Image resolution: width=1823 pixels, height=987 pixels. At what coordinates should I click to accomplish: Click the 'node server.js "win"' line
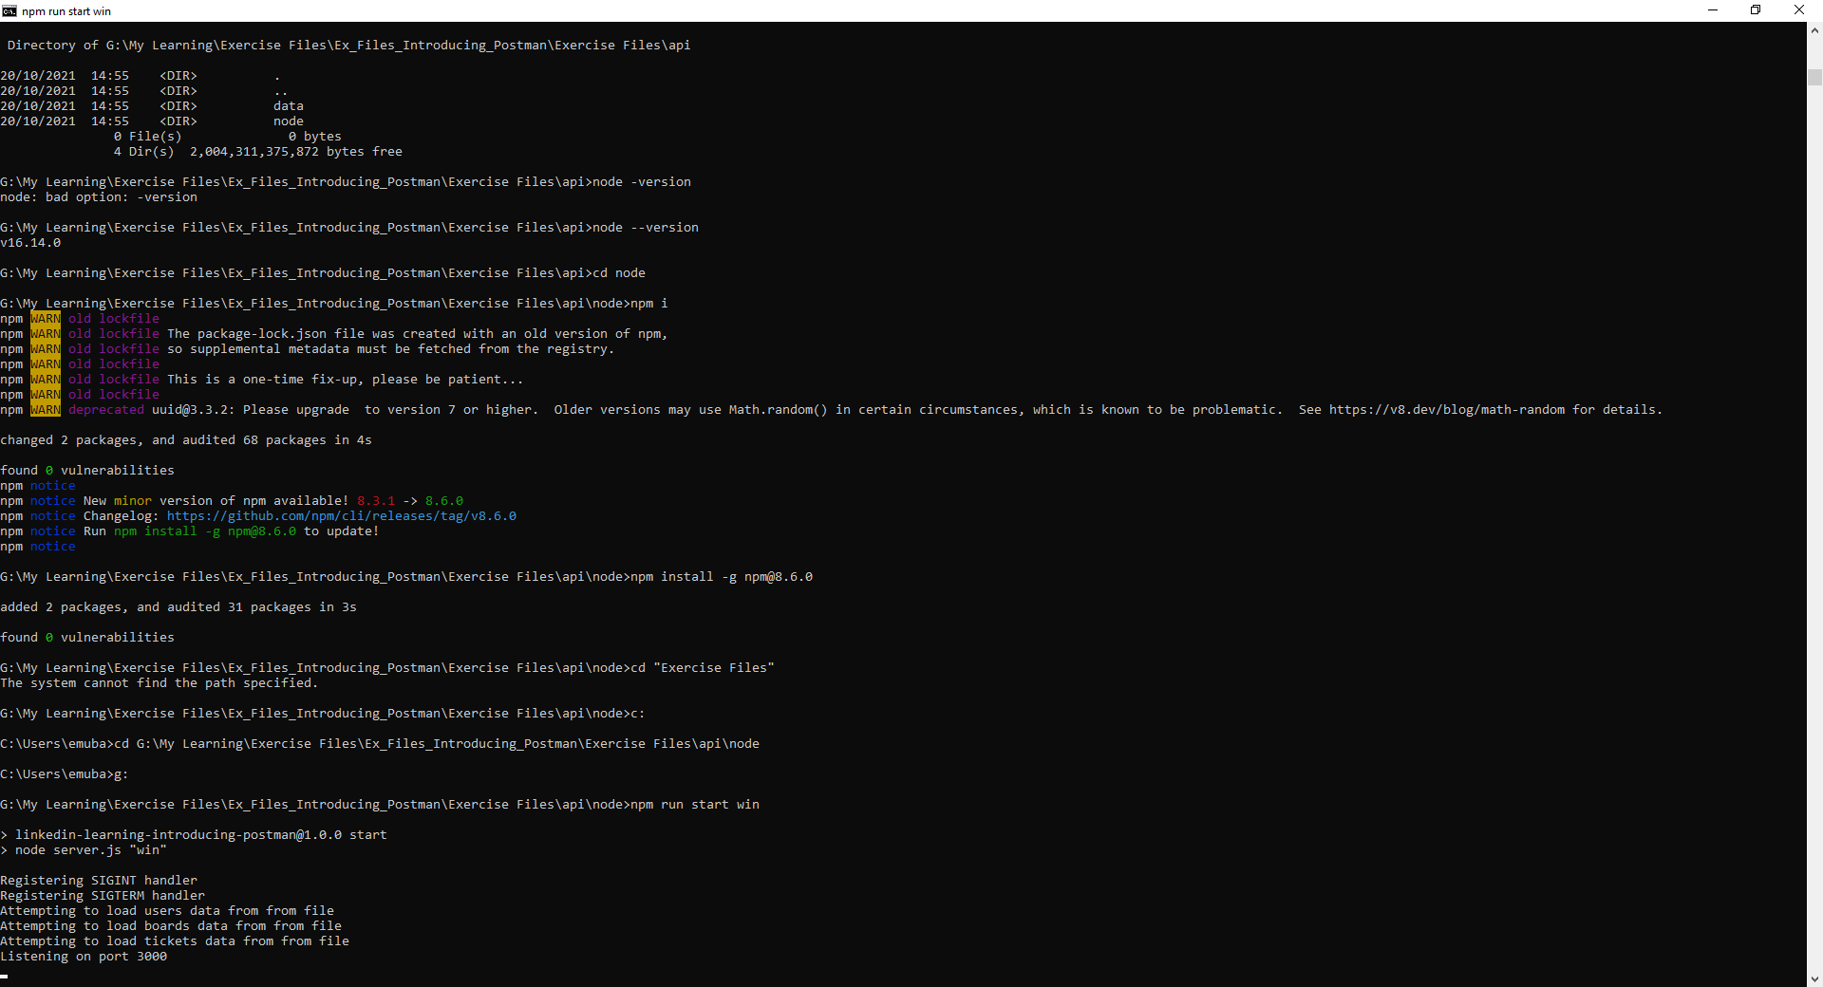click(x=84, y=850)
